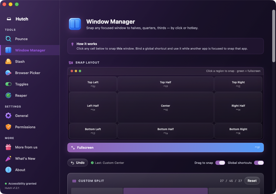The height and width of the screenshot is (194, 276).
Task: Select the left custom split pane
Action: (x=97, y=191)
